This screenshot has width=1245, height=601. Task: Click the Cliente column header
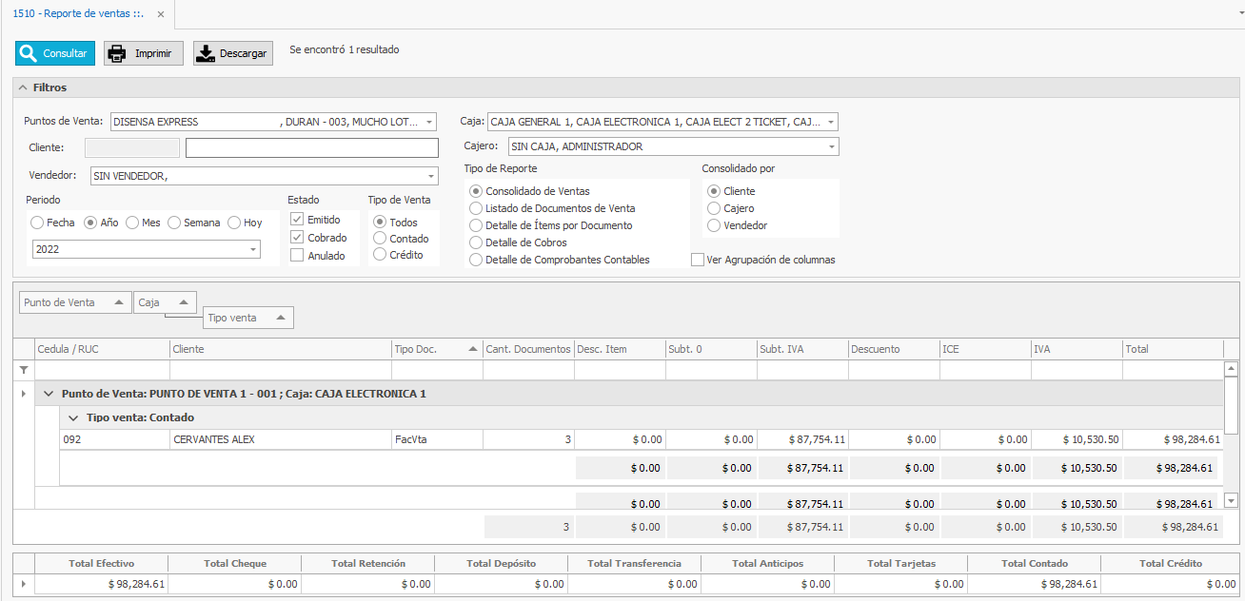click(x=280, y=349)
